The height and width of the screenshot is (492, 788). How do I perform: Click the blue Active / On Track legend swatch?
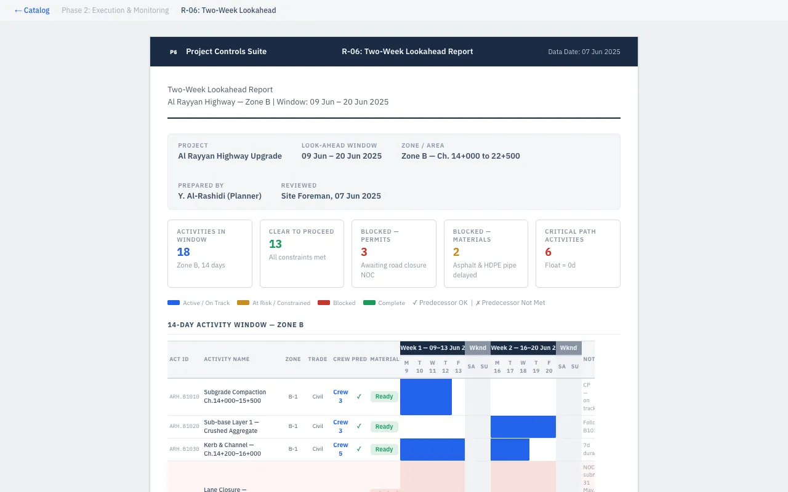(174, 303)
